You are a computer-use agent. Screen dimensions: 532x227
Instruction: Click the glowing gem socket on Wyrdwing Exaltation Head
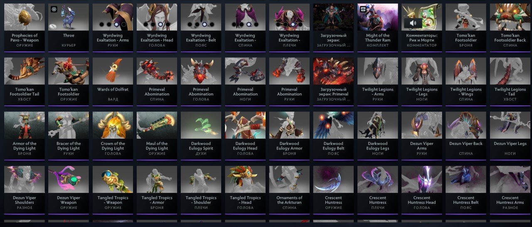coord(160,24)
